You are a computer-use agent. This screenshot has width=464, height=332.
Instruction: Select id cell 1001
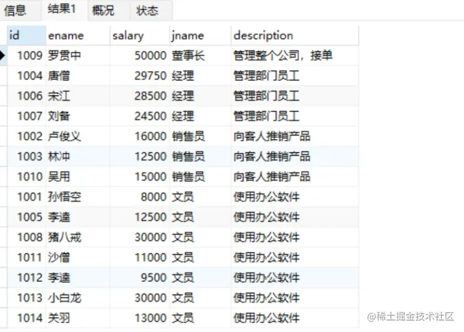(x=26, y=197)
